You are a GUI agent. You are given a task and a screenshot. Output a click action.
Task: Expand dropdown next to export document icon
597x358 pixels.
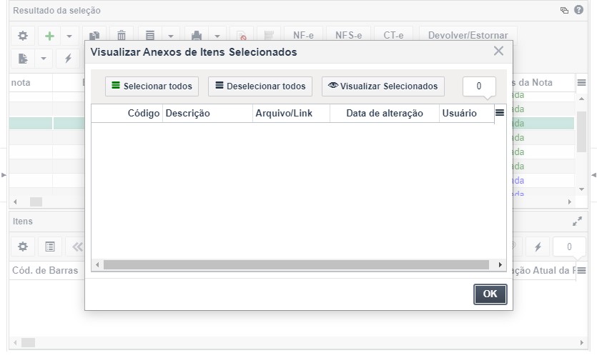click(x=44, y=59)
